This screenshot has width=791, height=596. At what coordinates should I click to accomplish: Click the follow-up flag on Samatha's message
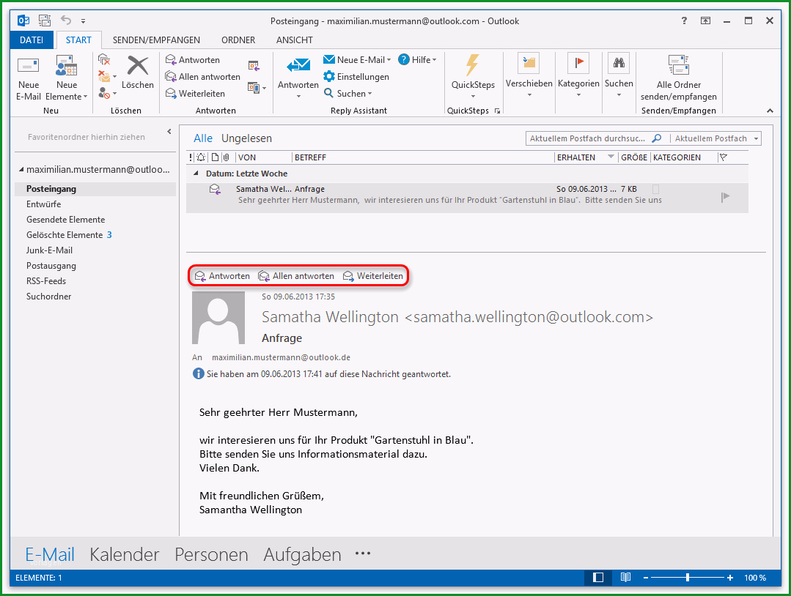pyautogui.click(x=725, y=197)
